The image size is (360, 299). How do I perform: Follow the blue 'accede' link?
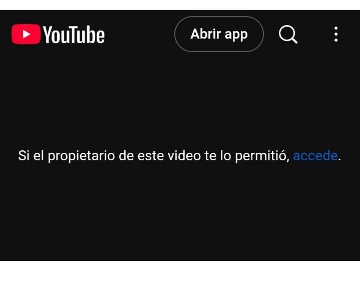click(x=315, y=156)
